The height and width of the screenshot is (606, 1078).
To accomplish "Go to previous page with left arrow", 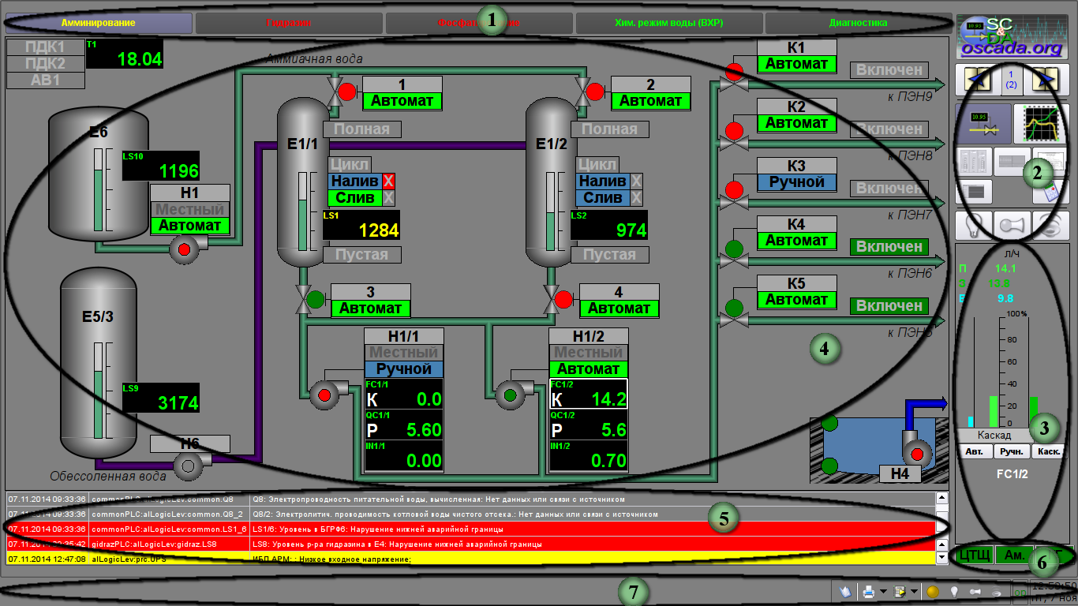I will point(972,80).
